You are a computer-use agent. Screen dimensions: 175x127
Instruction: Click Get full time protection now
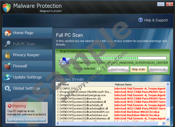[x=26, y=120]
